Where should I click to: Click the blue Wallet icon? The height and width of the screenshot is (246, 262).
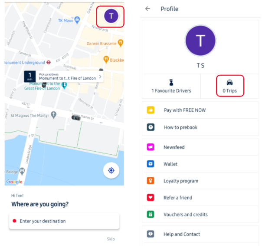pyautogui.click(x=151, y=164)
